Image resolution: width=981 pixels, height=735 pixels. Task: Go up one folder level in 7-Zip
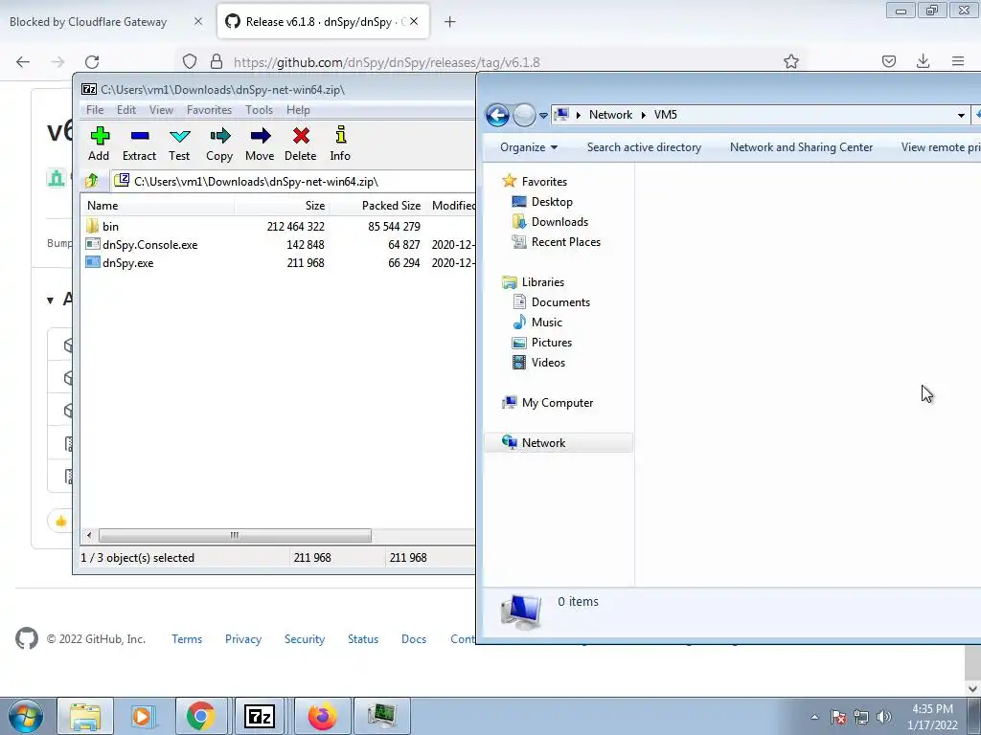tap(92, 181)
